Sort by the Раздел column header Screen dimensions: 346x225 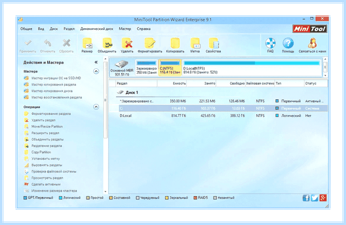(136, 84)
